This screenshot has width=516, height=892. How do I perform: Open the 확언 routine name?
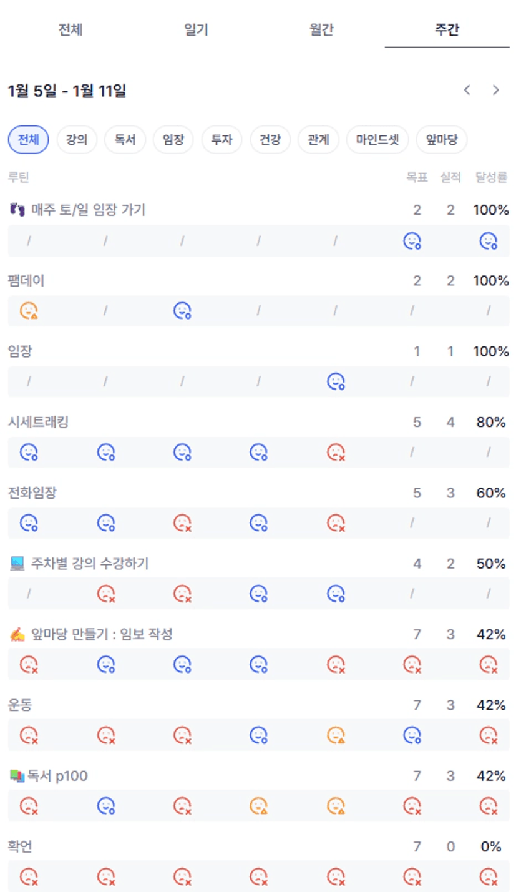click(20, 847)
